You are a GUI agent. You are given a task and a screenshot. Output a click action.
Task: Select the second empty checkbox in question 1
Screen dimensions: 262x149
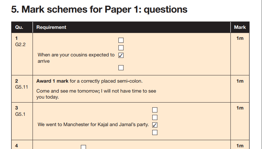(121, 48)
